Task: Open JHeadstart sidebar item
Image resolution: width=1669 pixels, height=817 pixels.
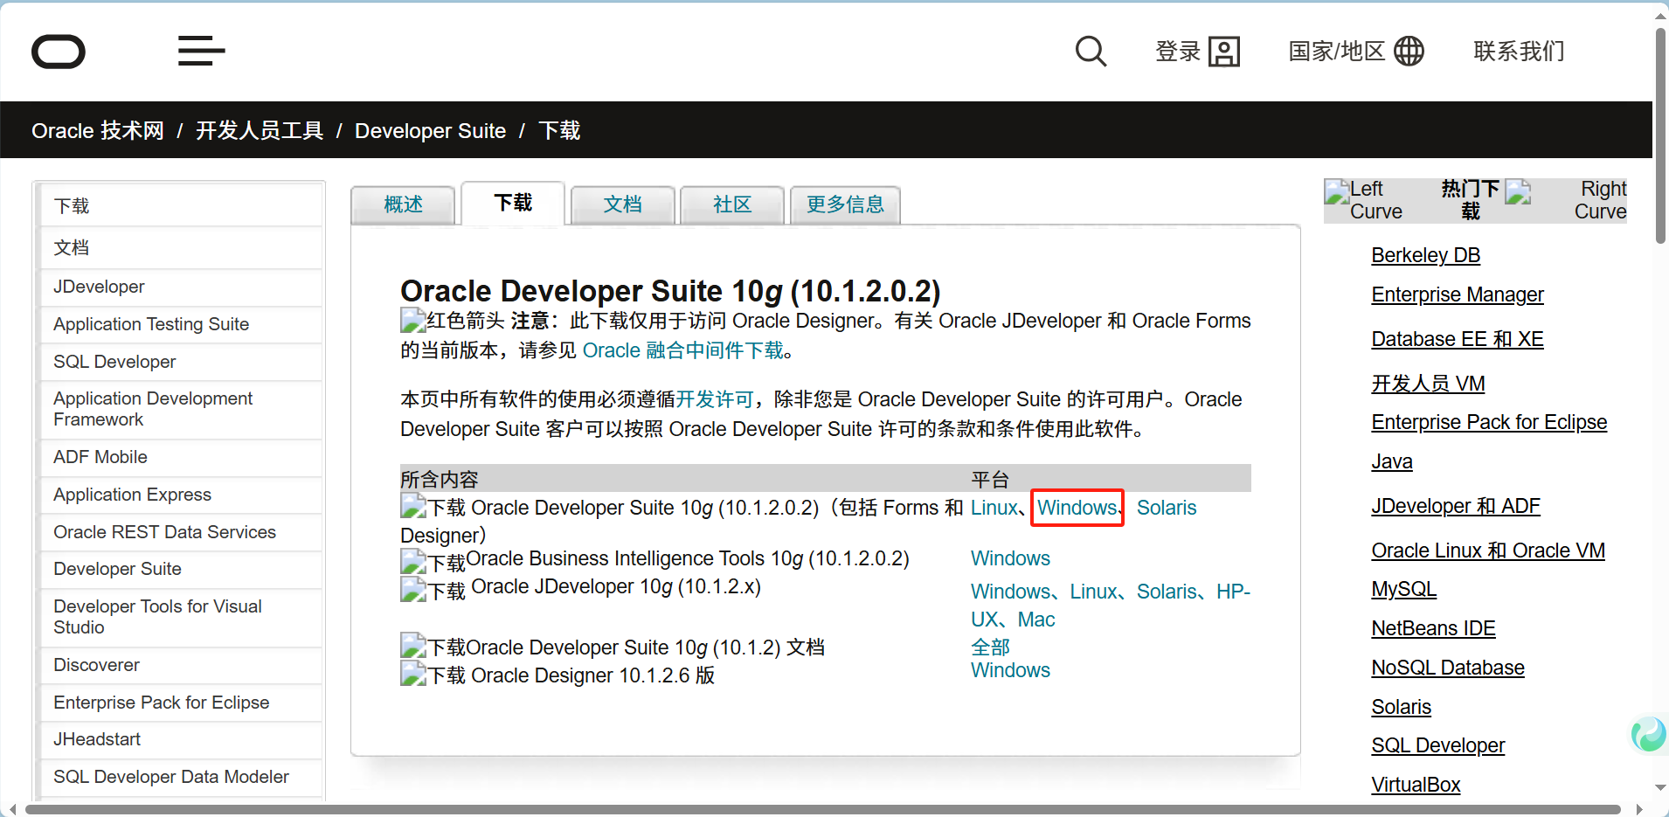Action: [x=181, y=739]
